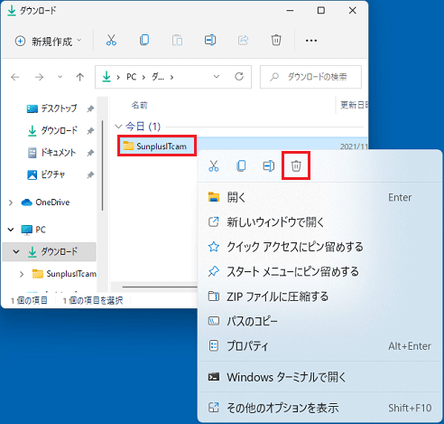Click the Copy icon in the context menu
The width and height of the screenshot is (444, 424).
[241, 165]
